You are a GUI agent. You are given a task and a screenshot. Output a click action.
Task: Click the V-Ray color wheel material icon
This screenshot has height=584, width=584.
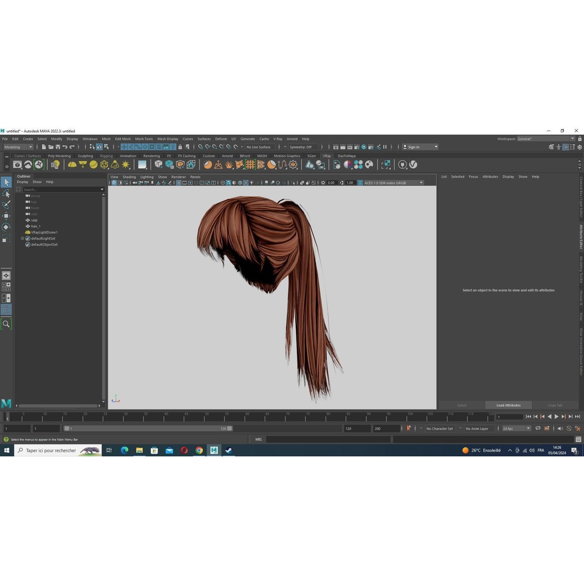coord(348,164)
